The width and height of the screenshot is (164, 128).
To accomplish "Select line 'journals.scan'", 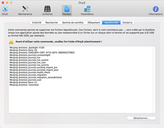I will tap(26, 80).
